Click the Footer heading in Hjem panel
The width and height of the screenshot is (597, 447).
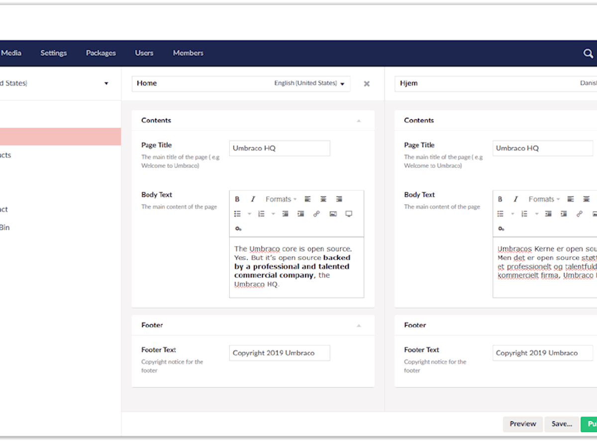pyautogui.click(x=415, y=325)
